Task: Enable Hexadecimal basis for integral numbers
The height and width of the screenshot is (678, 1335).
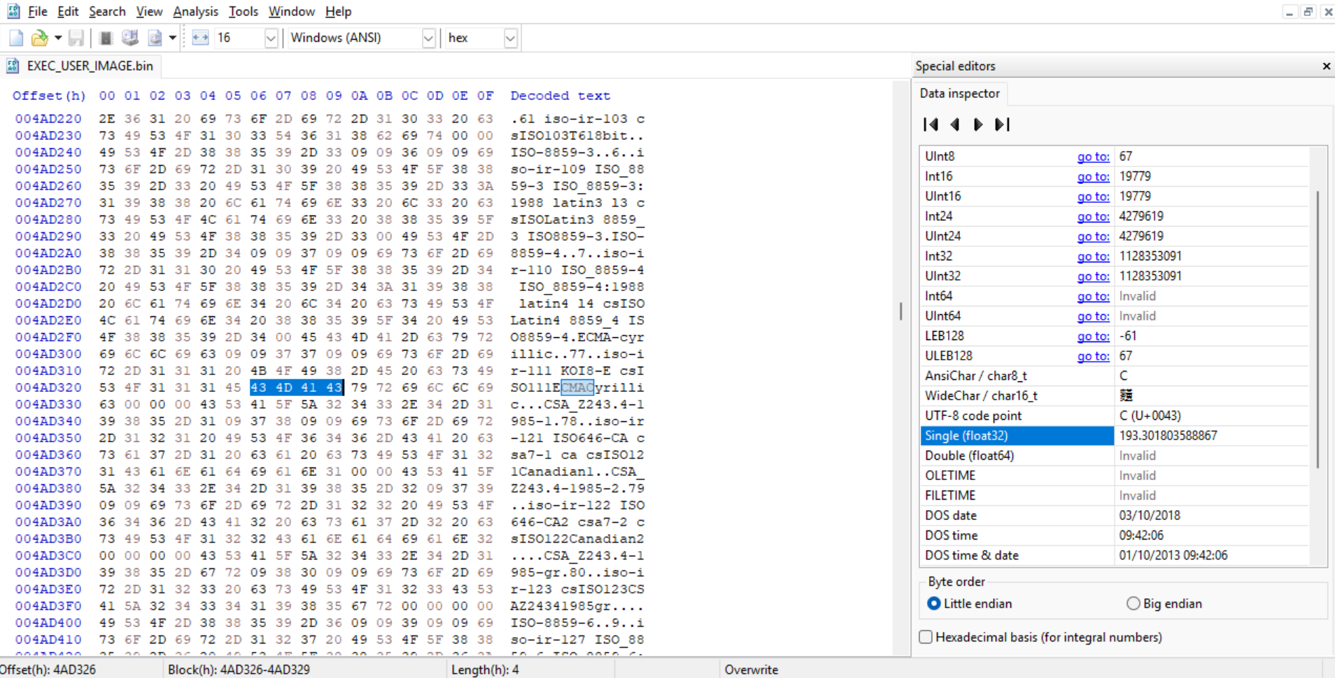Action: pyautogui.click(x=926, y=637)
